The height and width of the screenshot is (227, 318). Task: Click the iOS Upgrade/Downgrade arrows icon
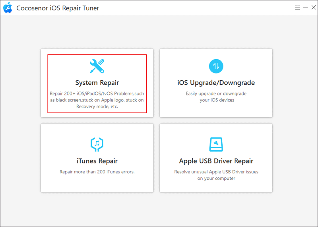(216, 66)
